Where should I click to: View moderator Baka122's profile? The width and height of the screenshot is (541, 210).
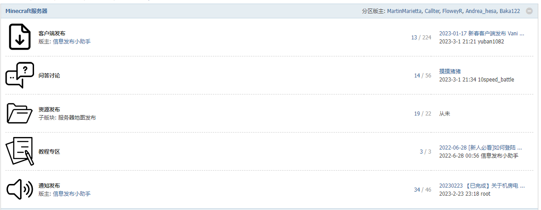point(510,11)
